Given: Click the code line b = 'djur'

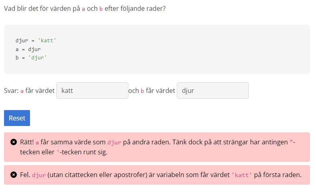Looking at the screenshot, I should (31, 58).
